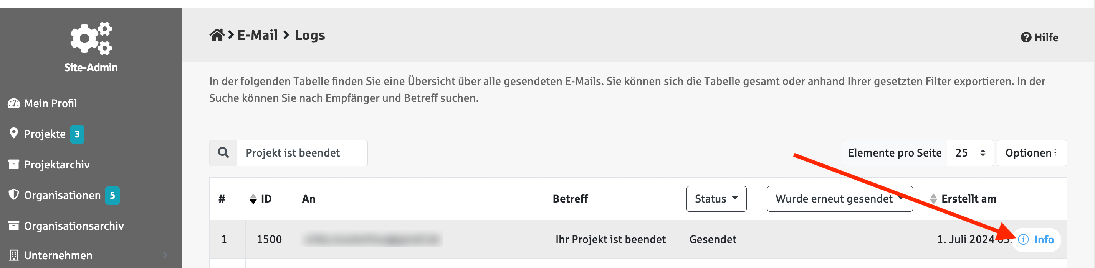This screenshot has height=268, width=1095.
Task: Click E-Mail in the breadcrumb
Action: coord(257,35)
